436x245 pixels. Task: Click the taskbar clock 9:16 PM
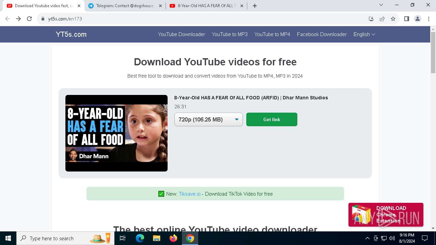tap(407, 238)
